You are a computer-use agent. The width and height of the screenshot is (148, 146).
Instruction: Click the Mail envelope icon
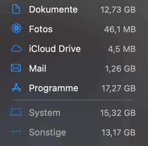16,68
